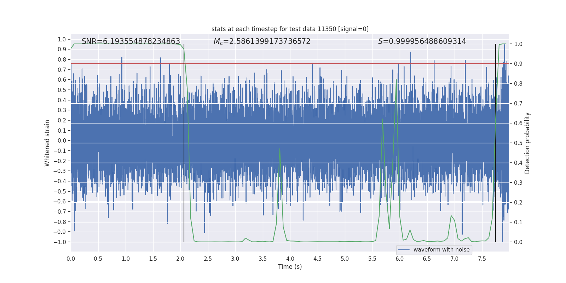Click the 3.5 tick on the time axis
Image resolution: width=566 pixels, height=283 pixels.
262,259
